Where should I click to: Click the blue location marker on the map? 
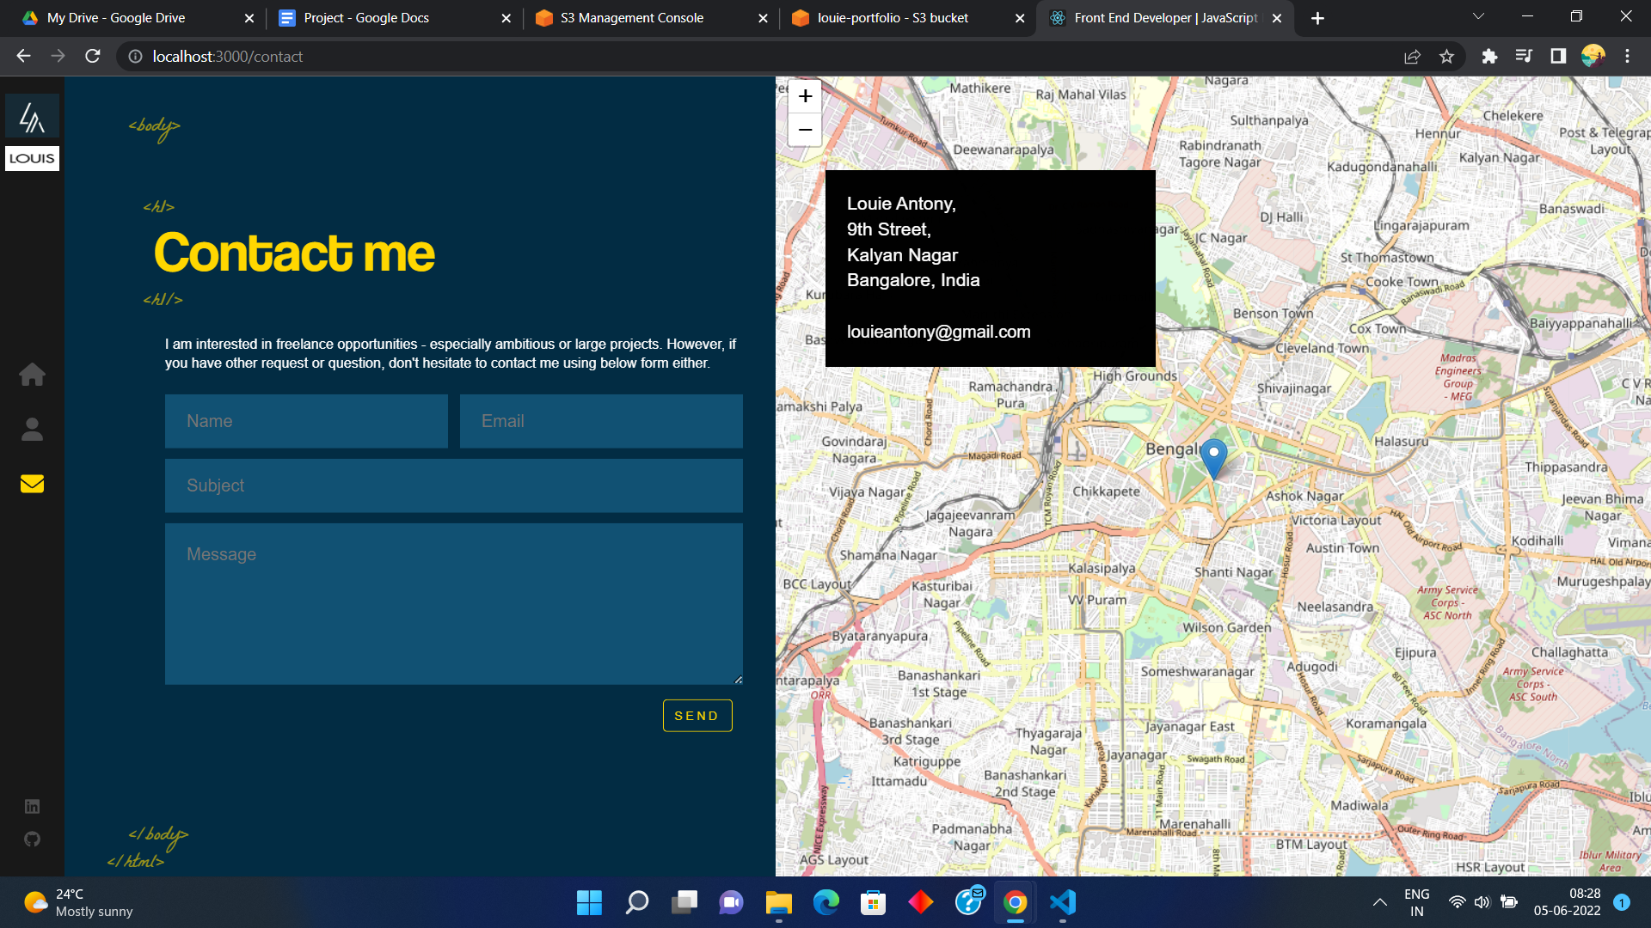1213,455
